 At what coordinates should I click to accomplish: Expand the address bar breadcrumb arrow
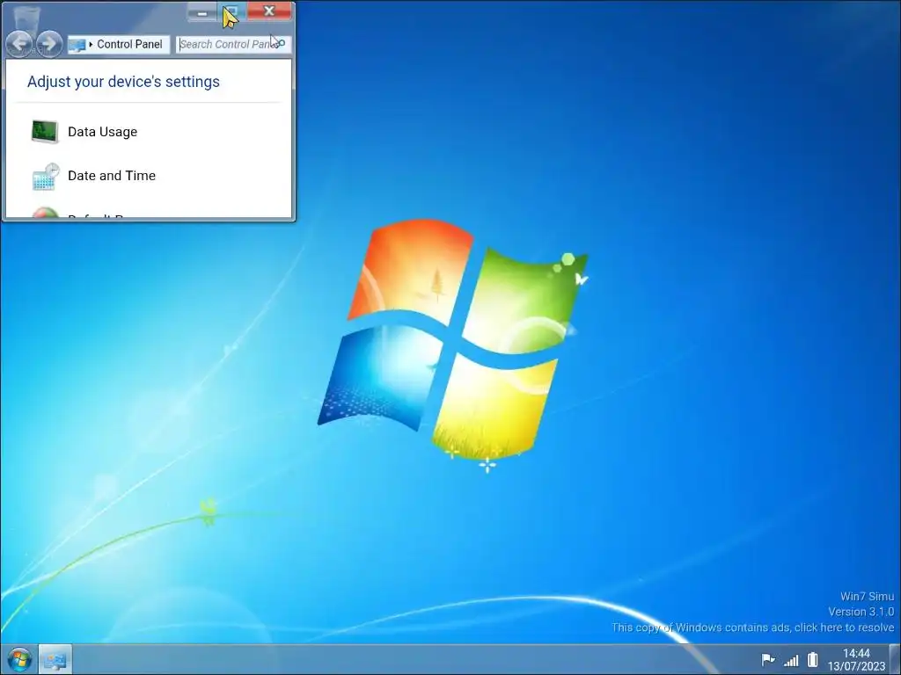(91, 44)
